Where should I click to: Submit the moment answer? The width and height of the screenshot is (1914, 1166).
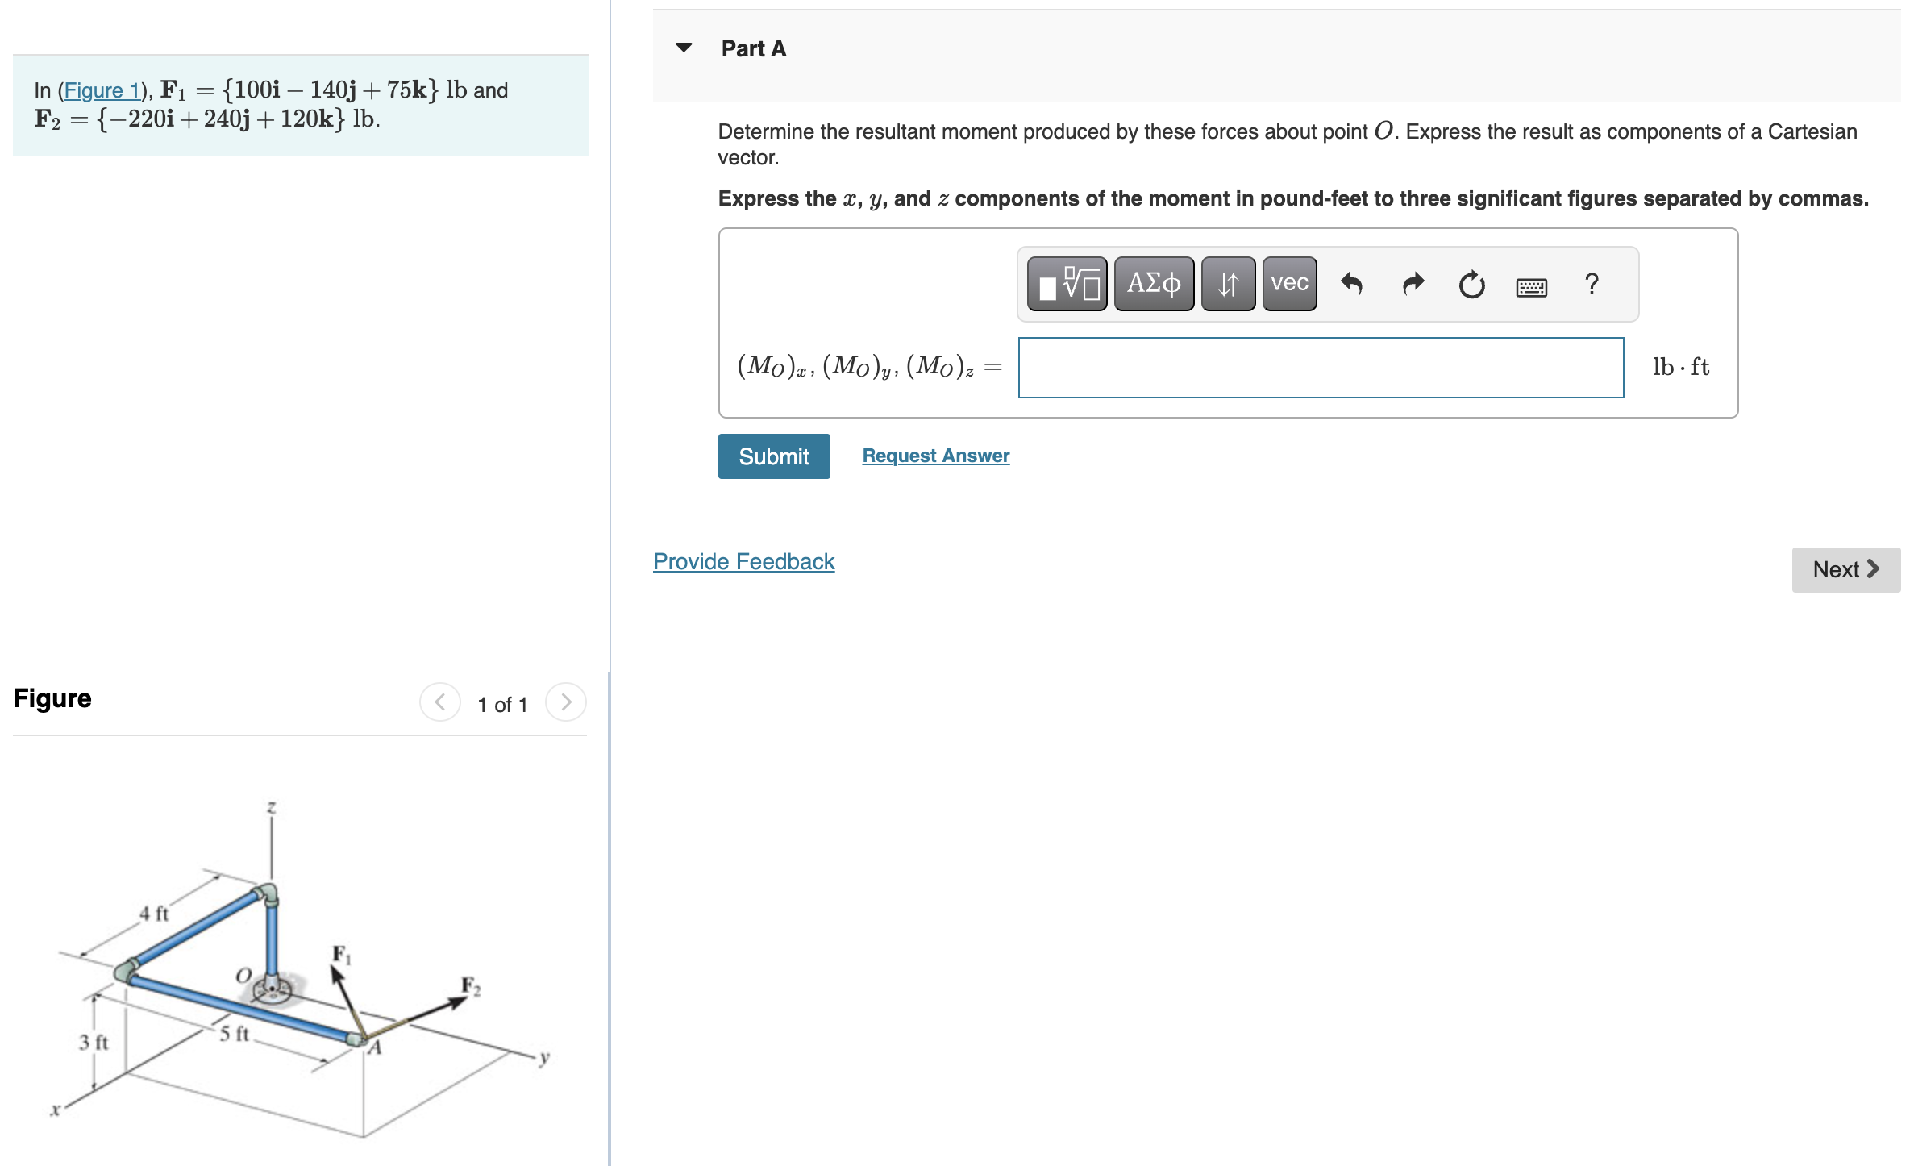(772, 456)
